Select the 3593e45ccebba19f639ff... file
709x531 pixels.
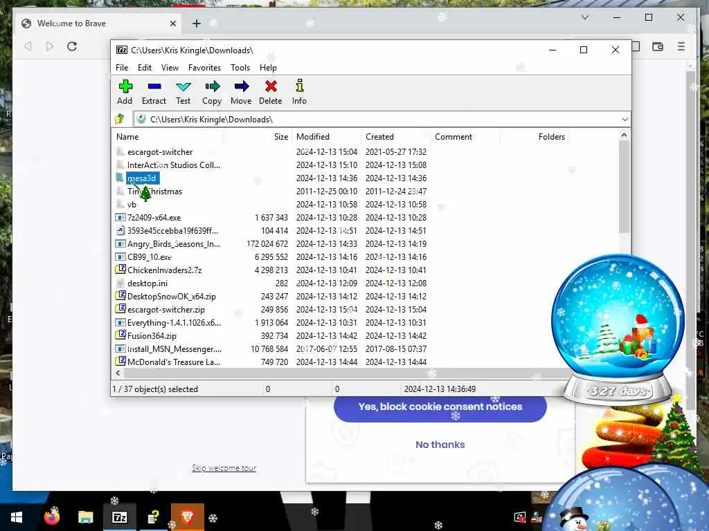tap(172, 231)
